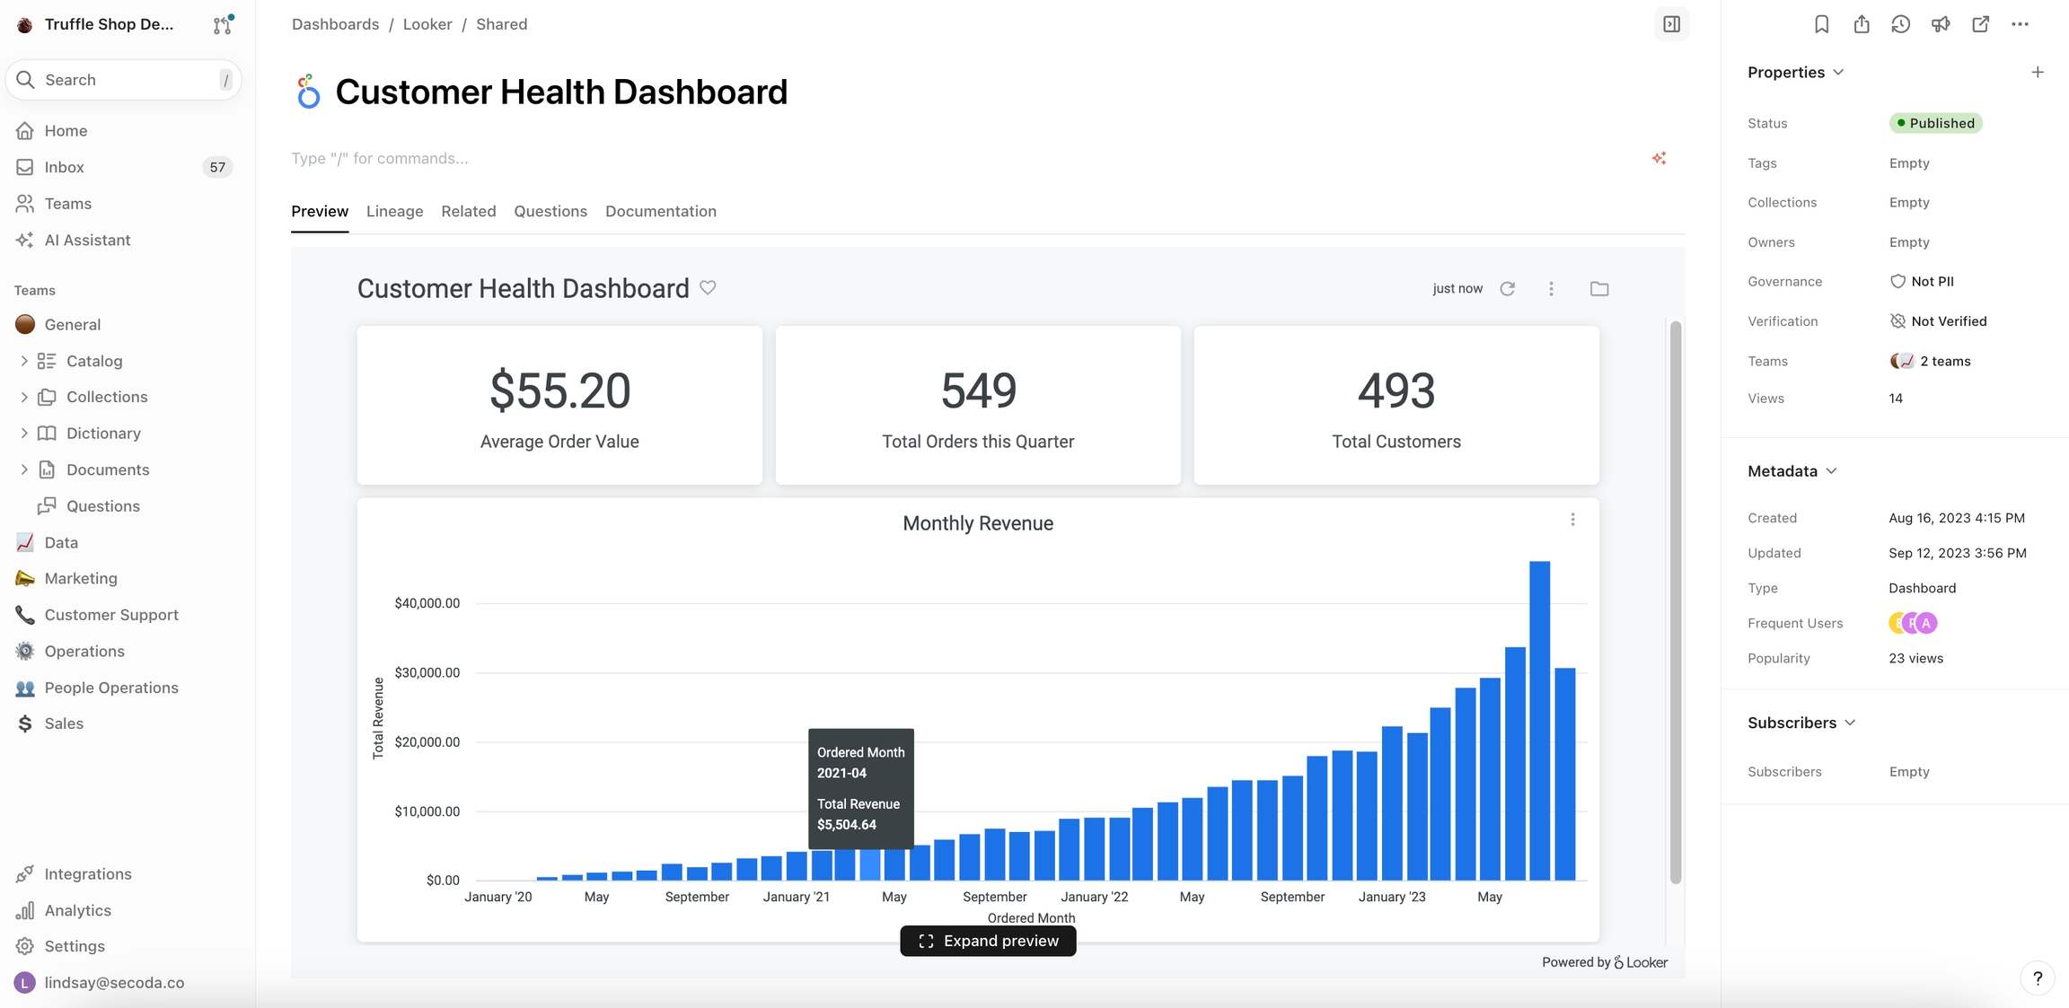Viewport: 2069px width, 1008px height.
Task: Favorite the dashboard with heart icon
Action: pyautogui.click(x=708, y=288)
